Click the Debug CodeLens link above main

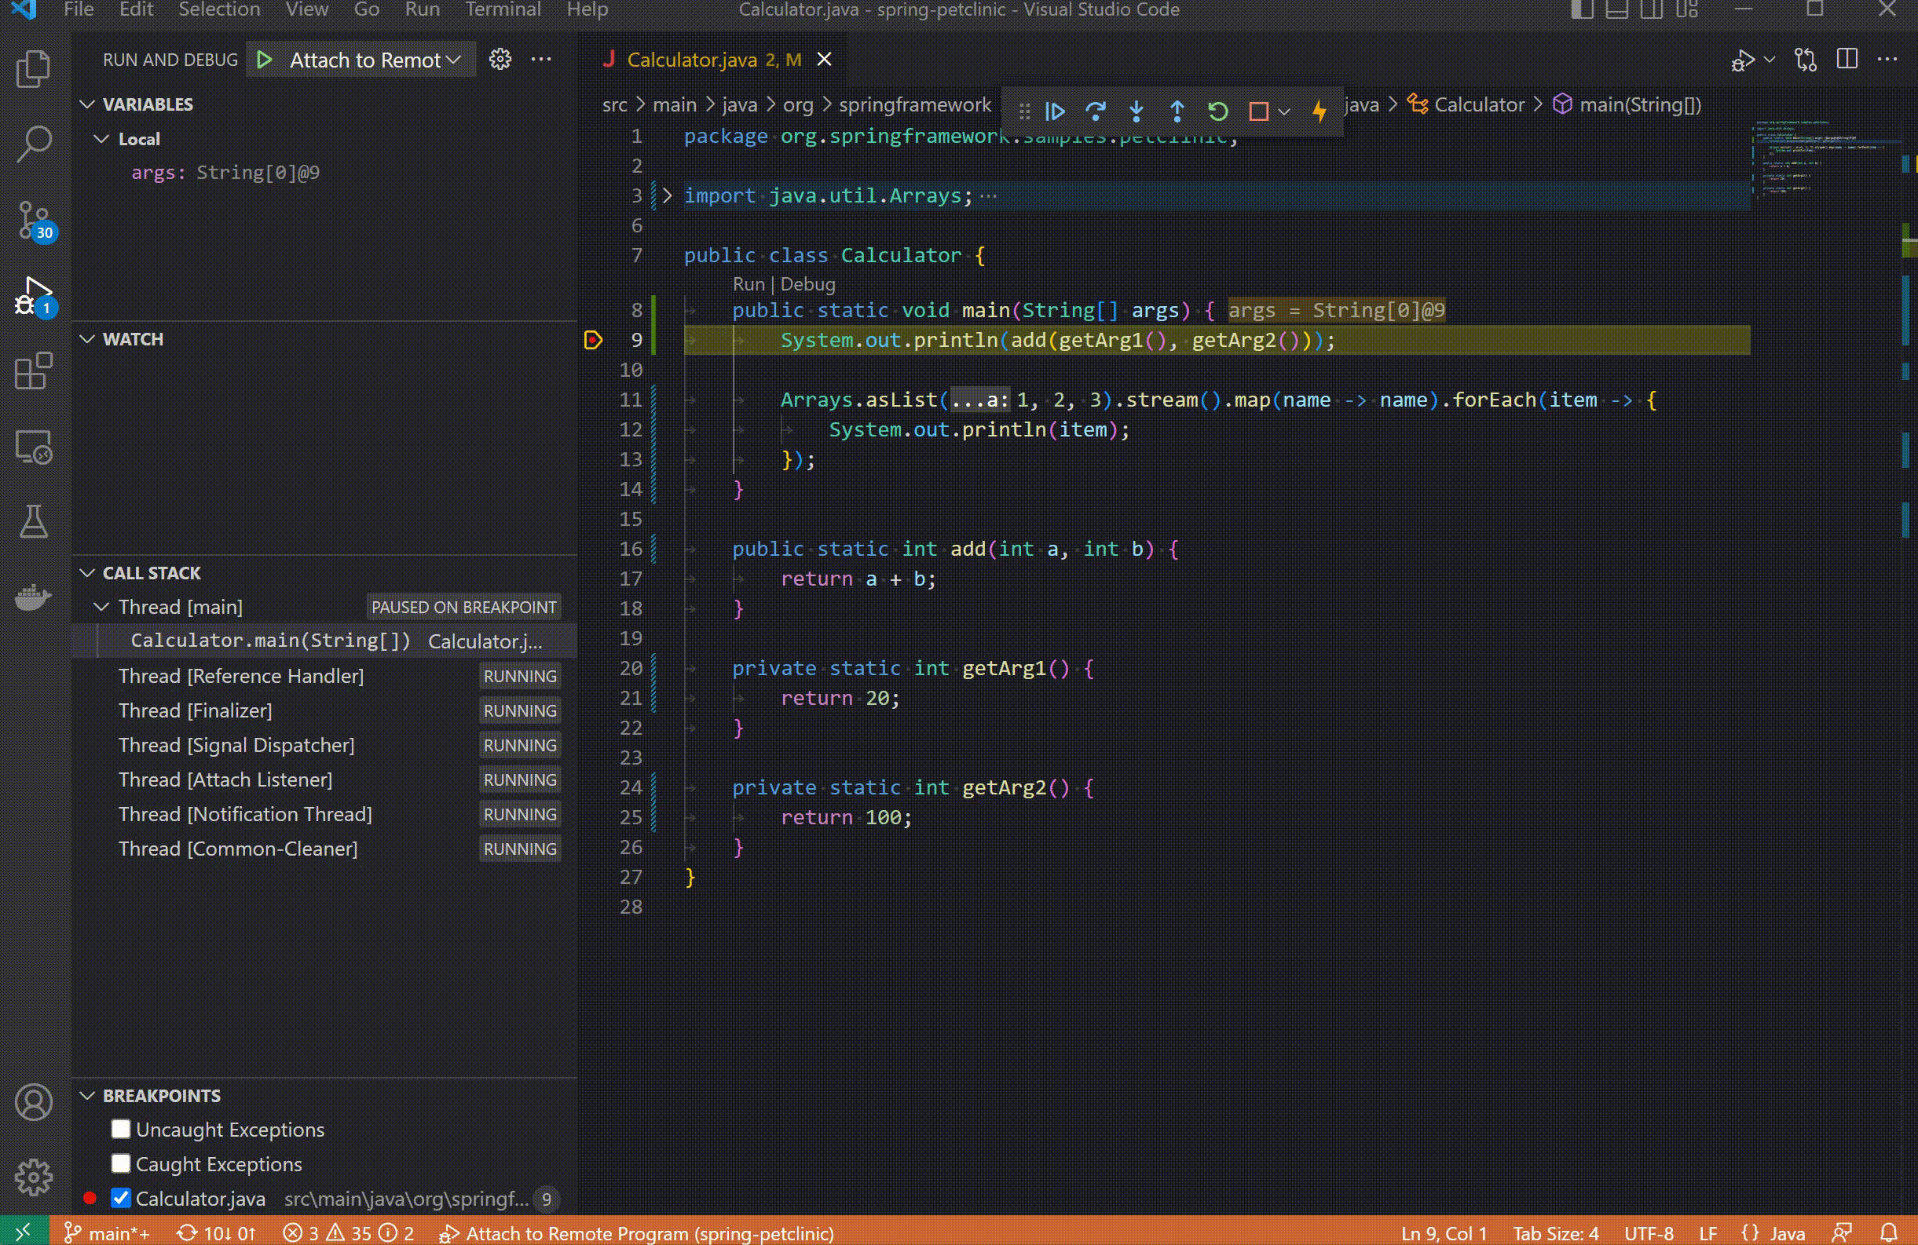pyautogui.click(x=807, y=284)
